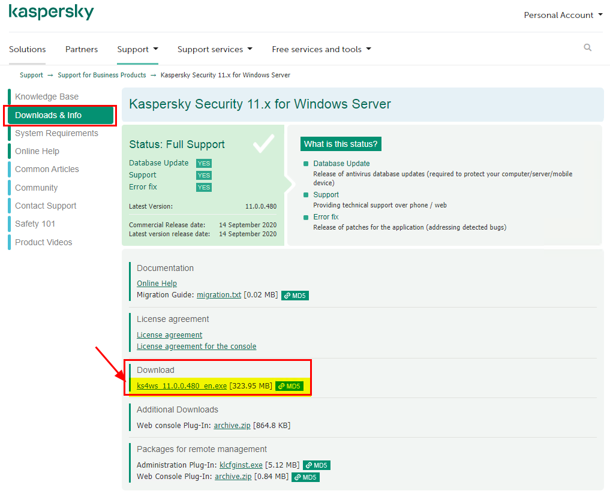Viewport: 610px width, 497px height.
Task: Open Product Videos in sidebar
Action: point(44,242)
